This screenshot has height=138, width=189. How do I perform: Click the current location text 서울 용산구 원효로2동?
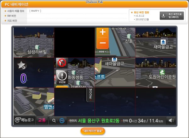tap(99, 120)
